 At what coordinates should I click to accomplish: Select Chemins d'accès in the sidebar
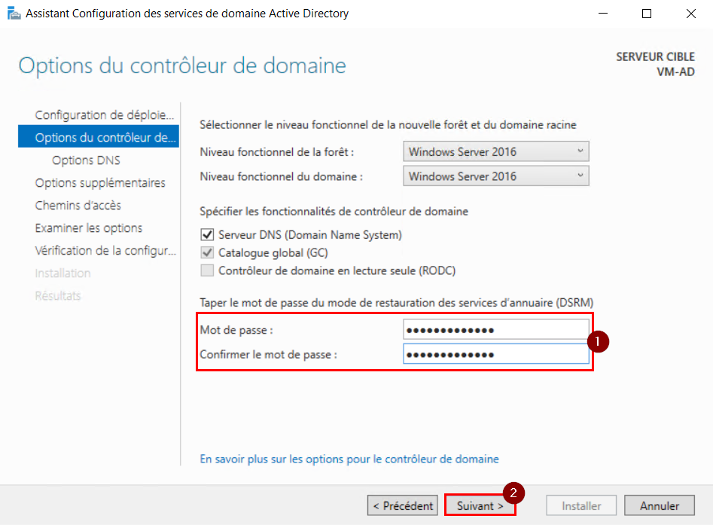(x=78, y=206)
